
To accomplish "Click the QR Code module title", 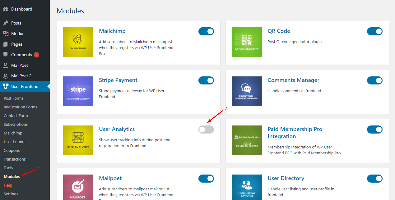I will (279, 31).
